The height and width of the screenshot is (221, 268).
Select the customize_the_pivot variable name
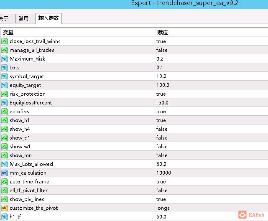[x=34, y=208]
